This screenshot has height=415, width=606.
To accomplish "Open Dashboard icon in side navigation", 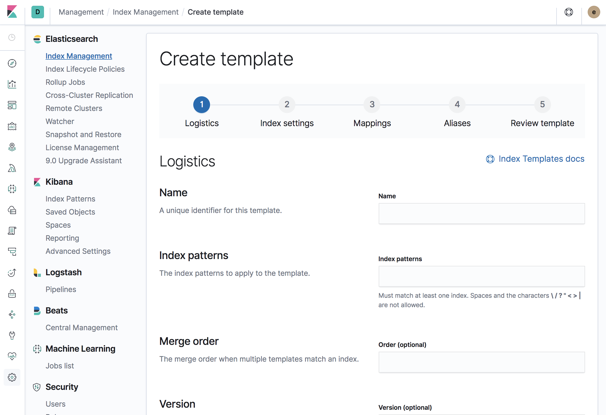I will point(12,105).
